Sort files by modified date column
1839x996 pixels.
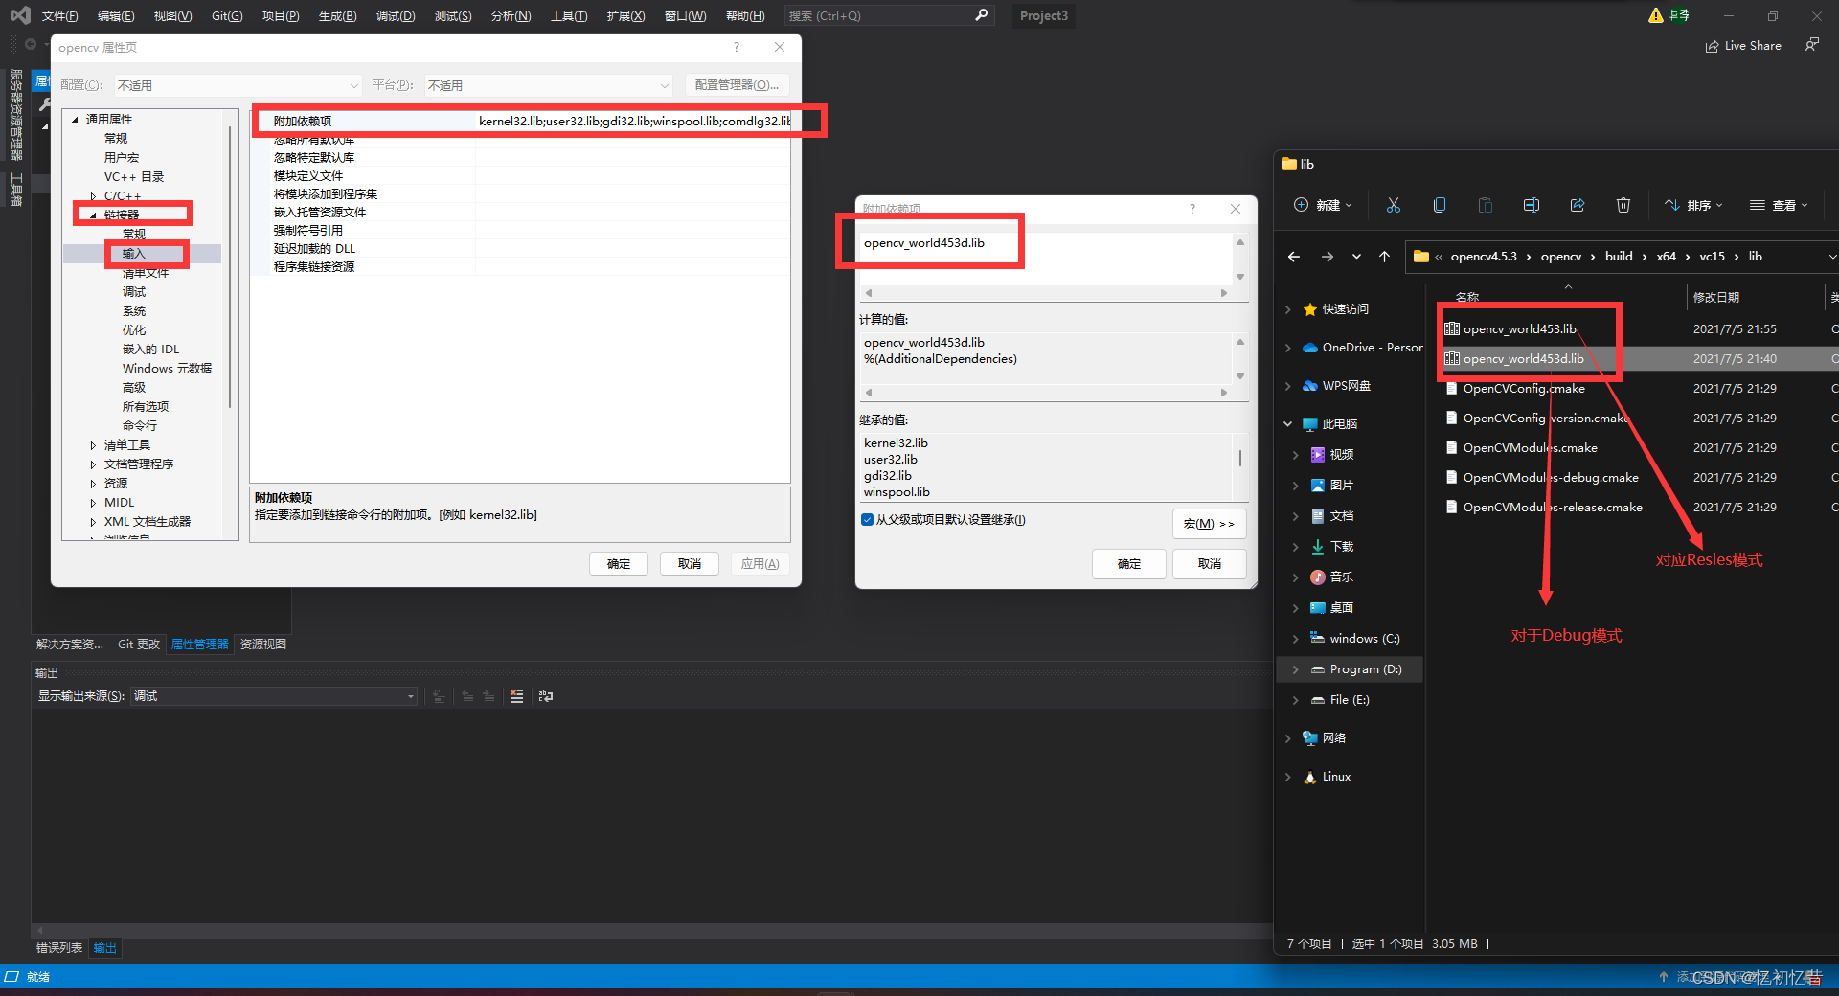pyautogui.click(x=1716, y=298)
